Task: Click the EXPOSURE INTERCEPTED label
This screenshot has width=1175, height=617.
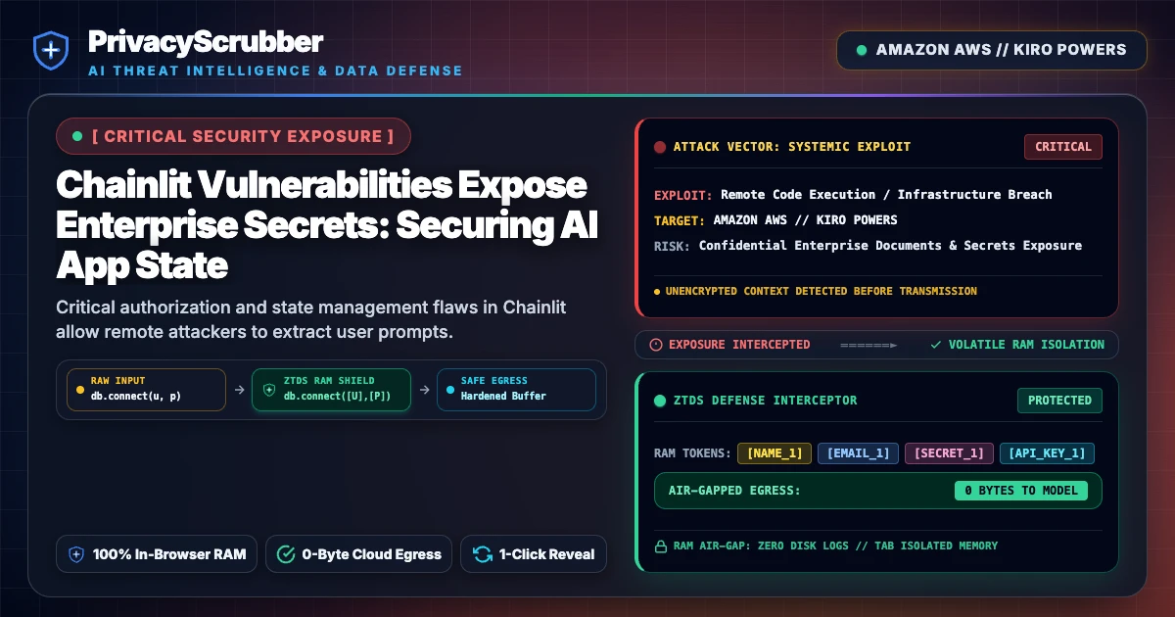Action: pos(739,345)
